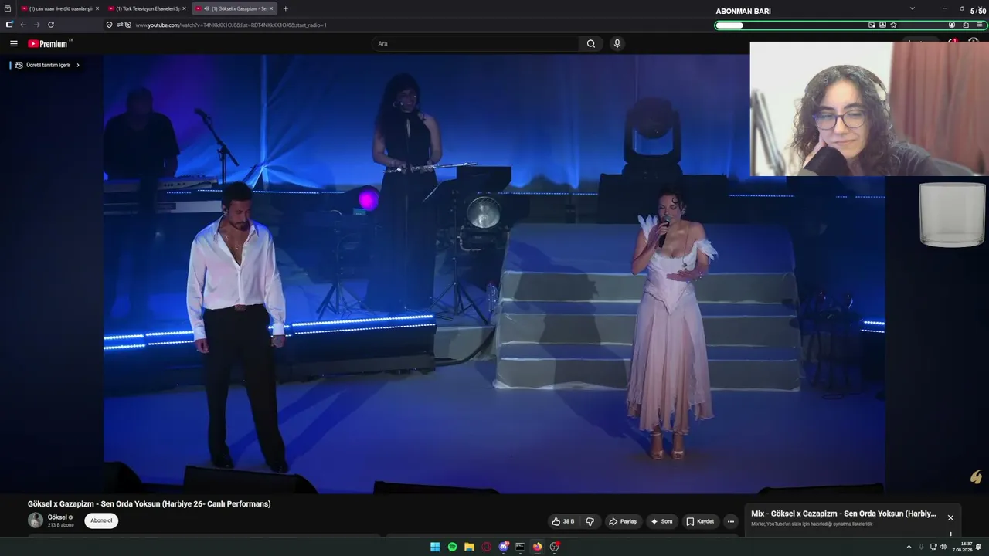Go to YouTube Premium home logo

click(48, 44)
